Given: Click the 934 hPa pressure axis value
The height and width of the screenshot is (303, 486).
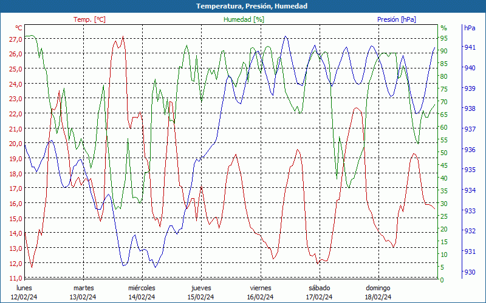Looking at the screenshot, I should pos(470,190).
